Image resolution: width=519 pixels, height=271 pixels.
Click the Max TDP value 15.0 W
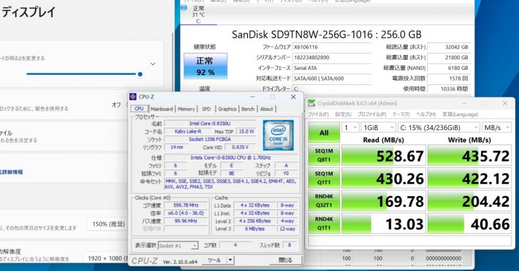(247, 131)
